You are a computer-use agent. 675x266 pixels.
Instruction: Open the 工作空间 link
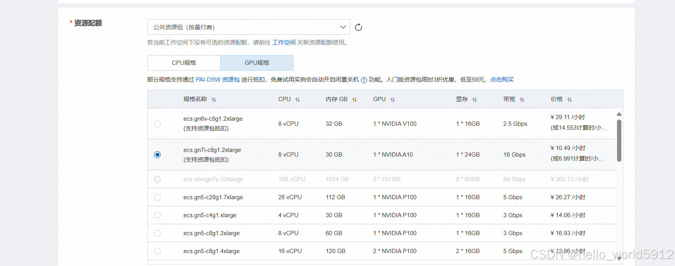[284, 43]
